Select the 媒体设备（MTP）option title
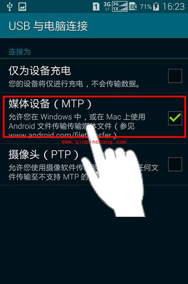188x284 pixels. (50, 104)
